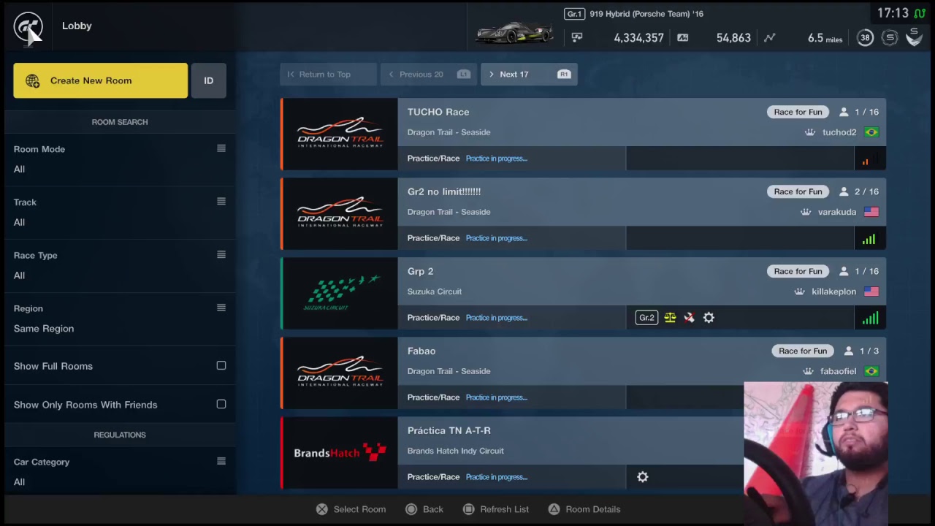Open the Race Type filter list

coord(120,265)
